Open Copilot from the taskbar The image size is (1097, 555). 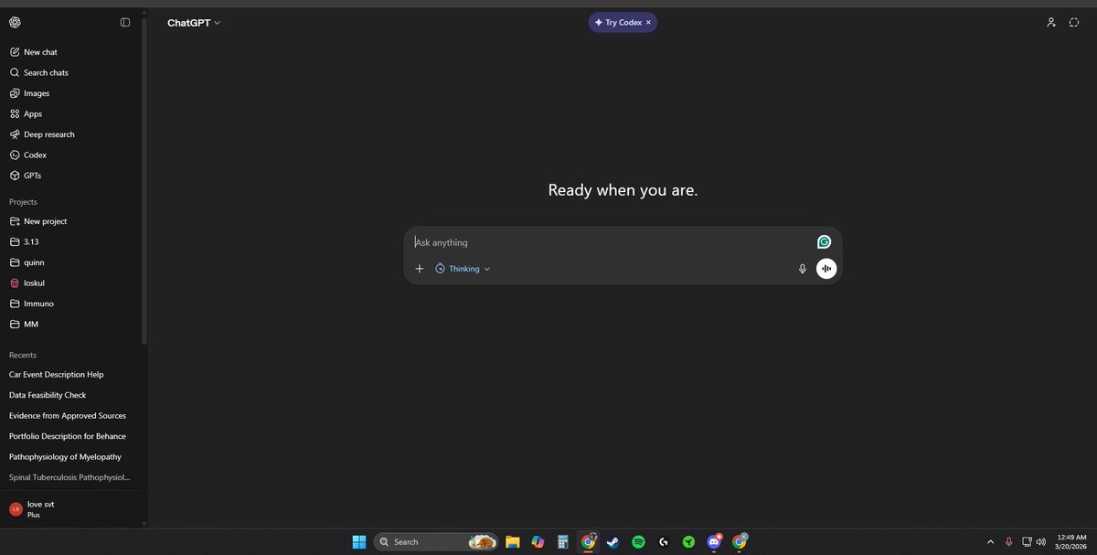538,541
